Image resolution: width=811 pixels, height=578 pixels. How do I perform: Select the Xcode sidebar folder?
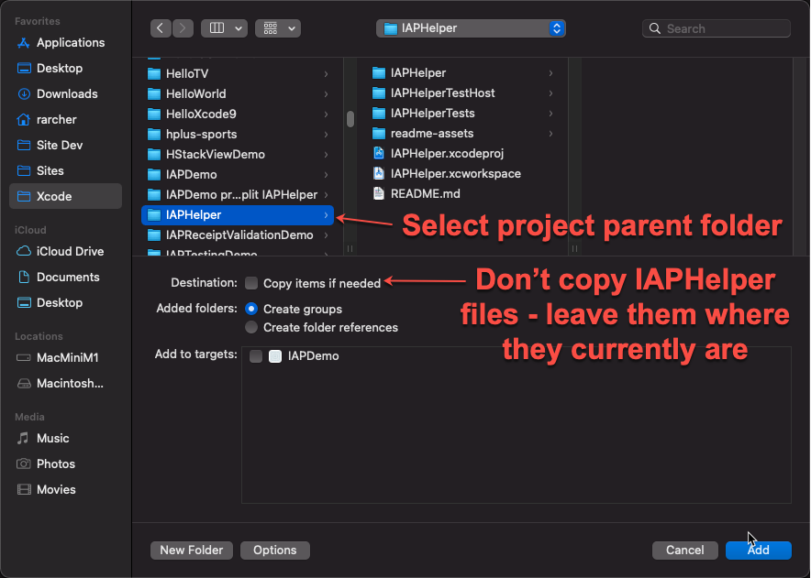(x=65, y=196)
